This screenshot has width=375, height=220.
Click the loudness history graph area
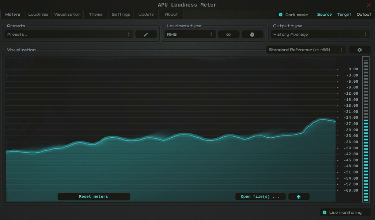click(171, 129)
